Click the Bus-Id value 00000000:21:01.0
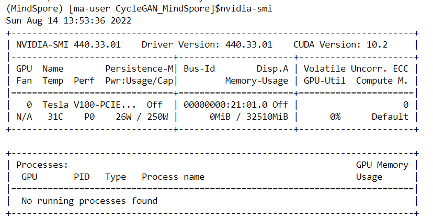 tap(220, 105)
